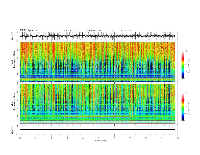Viewport: 200px width, 155px height.
Task: Click time axis tick label "4"
Action: 83,138
